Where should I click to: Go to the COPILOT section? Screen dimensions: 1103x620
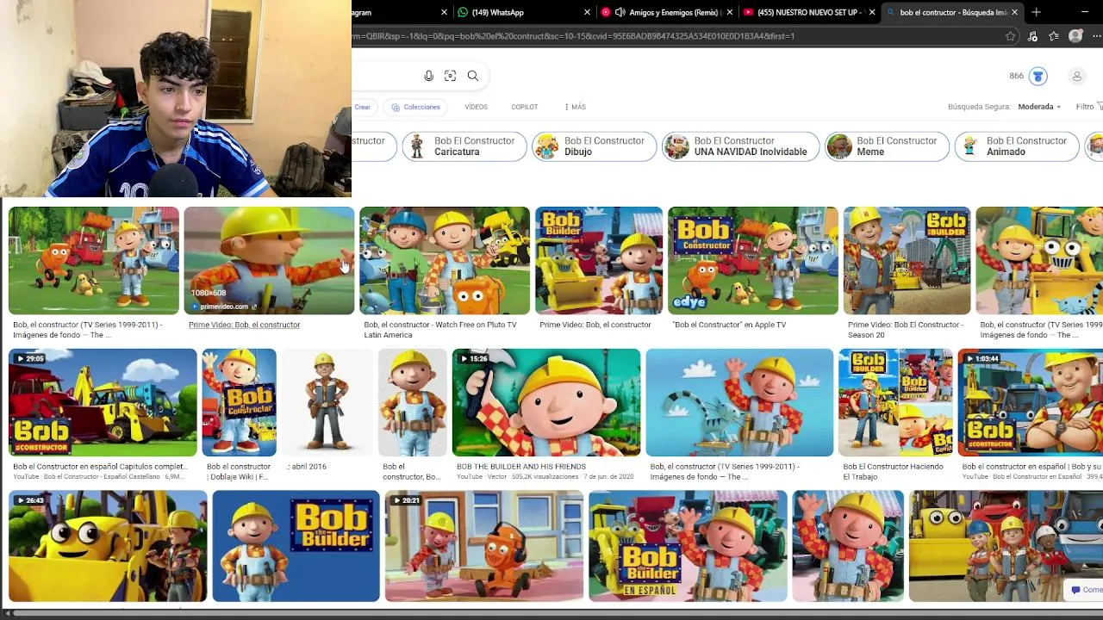[524, 107]
